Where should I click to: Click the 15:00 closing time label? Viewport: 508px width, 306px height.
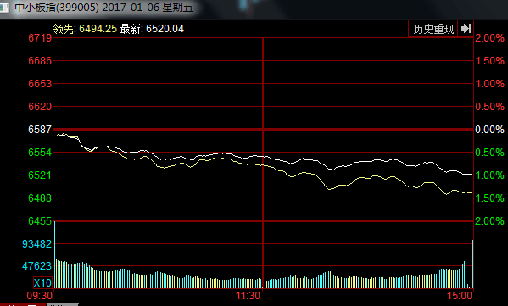tap(460, 296)
